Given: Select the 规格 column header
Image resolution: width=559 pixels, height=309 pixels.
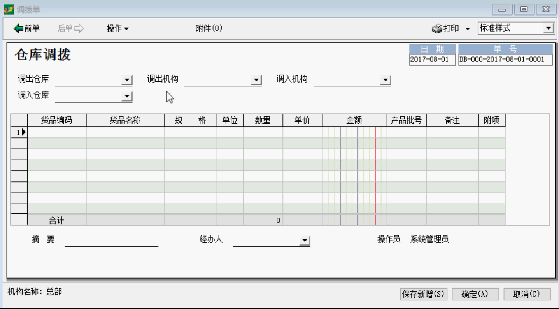Looking at the screenshot, I should click(191, 121).
